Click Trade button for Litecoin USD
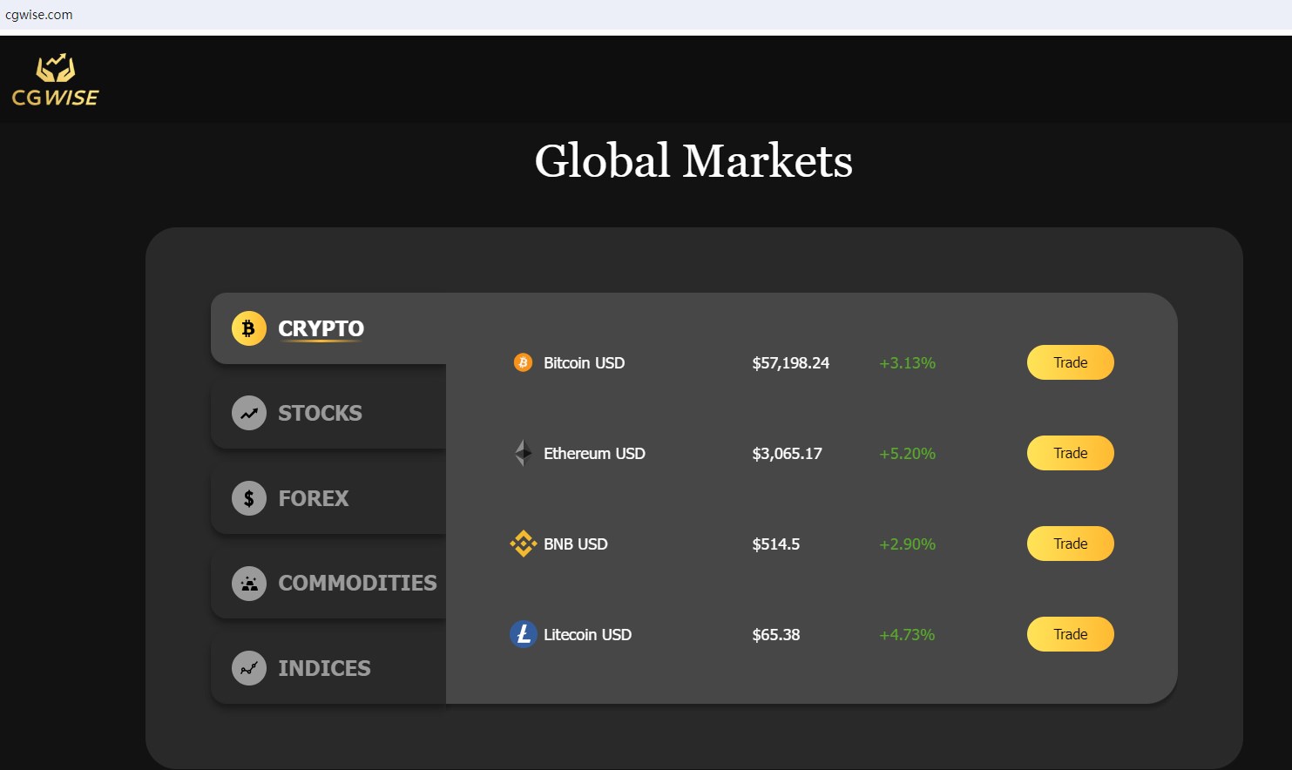The image size is (1292, 770). [x=1070, y=634]
